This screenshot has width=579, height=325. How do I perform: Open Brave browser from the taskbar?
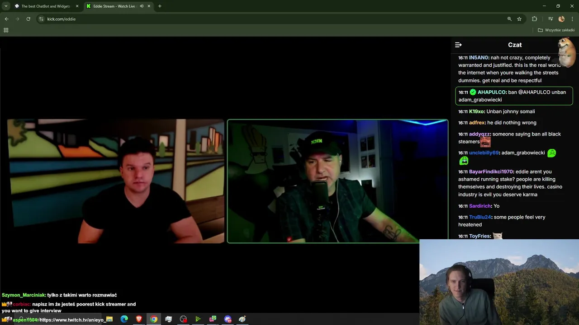(139, 319)
